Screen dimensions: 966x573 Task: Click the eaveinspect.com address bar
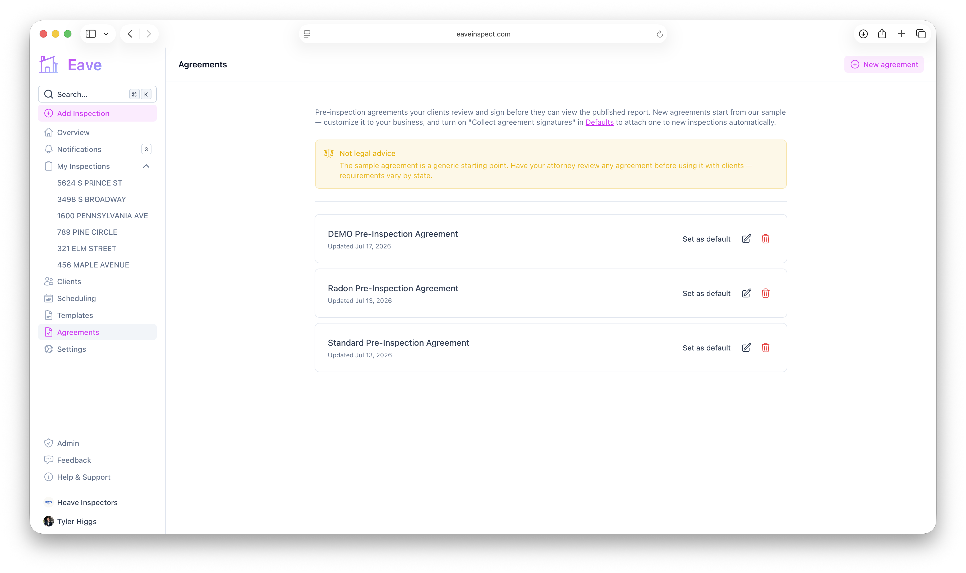coord(483,34)
